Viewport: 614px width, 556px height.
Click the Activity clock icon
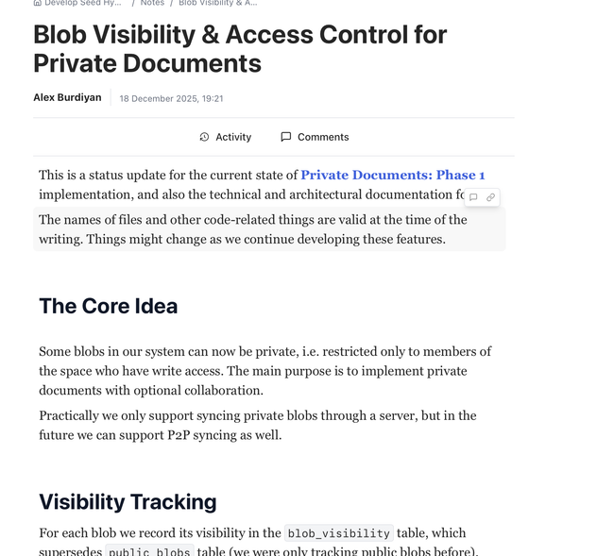204,137
